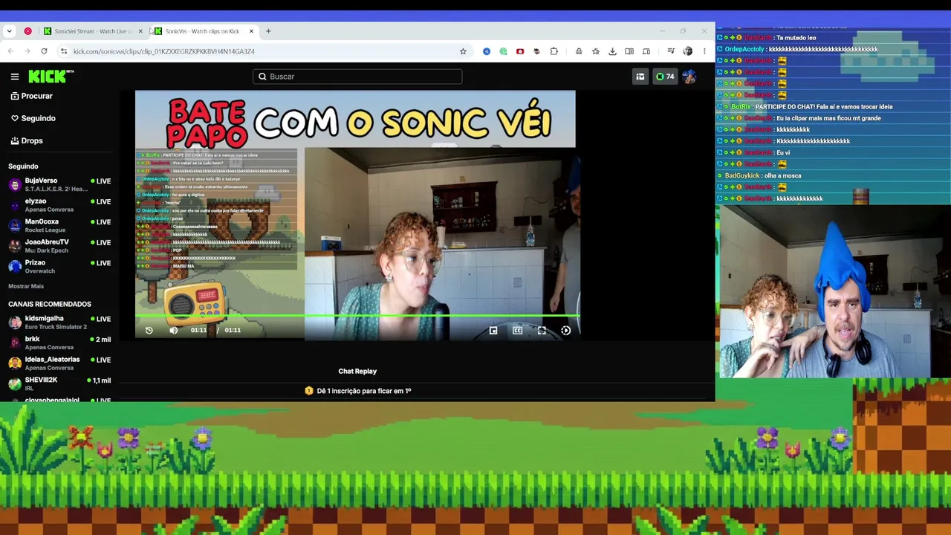The image size is (951, 535).
Task: Open the clip playback settings icon
Action: coord(566,331)
